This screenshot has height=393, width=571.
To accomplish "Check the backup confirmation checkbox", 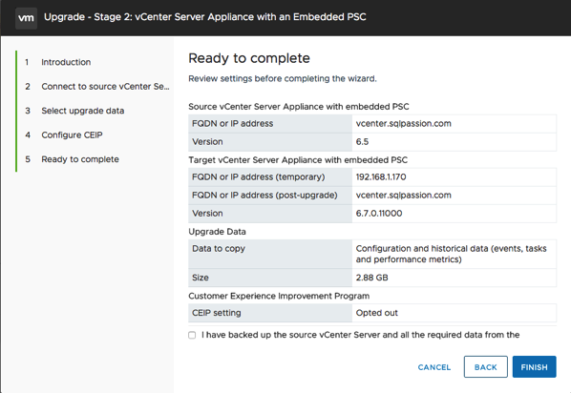I will tap(192, 335).
